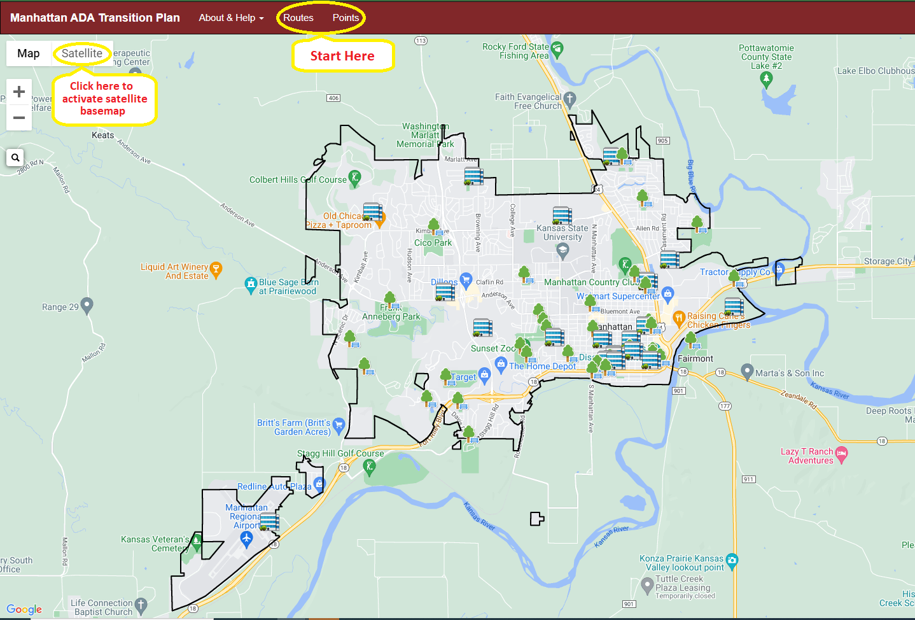Switch to Map basemap view
Viewport: 915px width, 620px height.
click(29, 53)
